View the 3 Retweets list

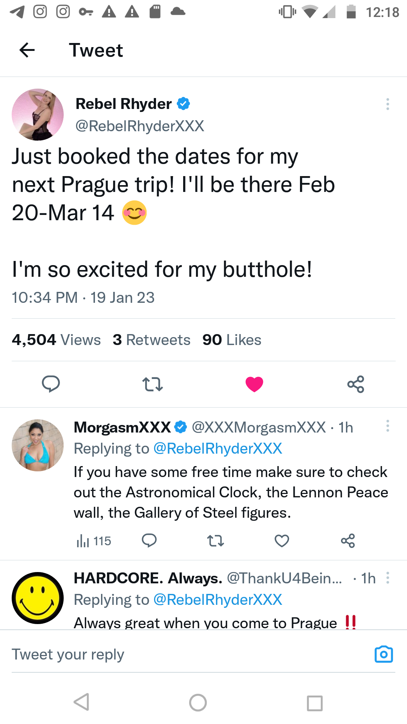coord(151,340)
